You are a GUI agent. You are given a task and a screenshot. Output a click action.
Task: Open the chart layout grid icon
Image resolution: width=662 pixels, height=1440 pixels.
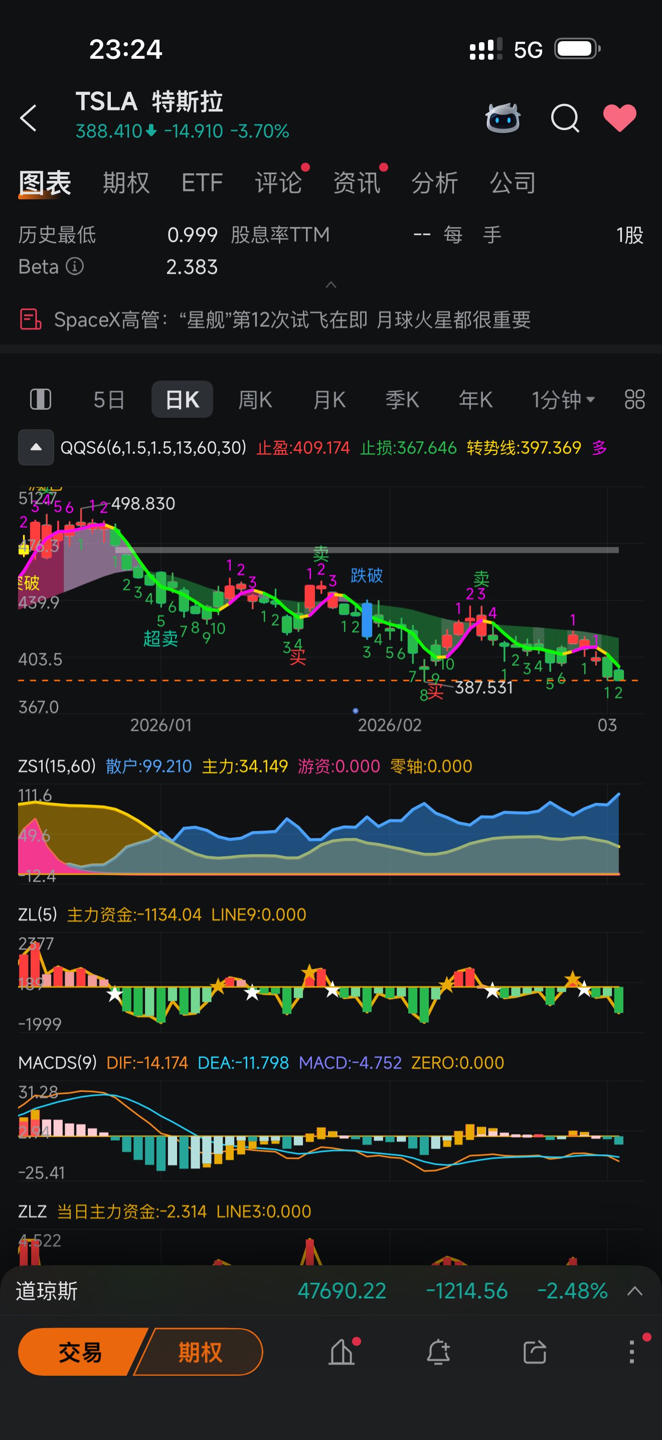click(634, 400)
